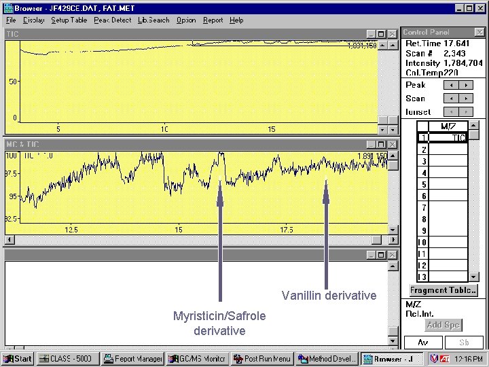Viewport: 489px width, 367px height.
Task: Click the red ATI tray icon
Action: pos(444,359)
